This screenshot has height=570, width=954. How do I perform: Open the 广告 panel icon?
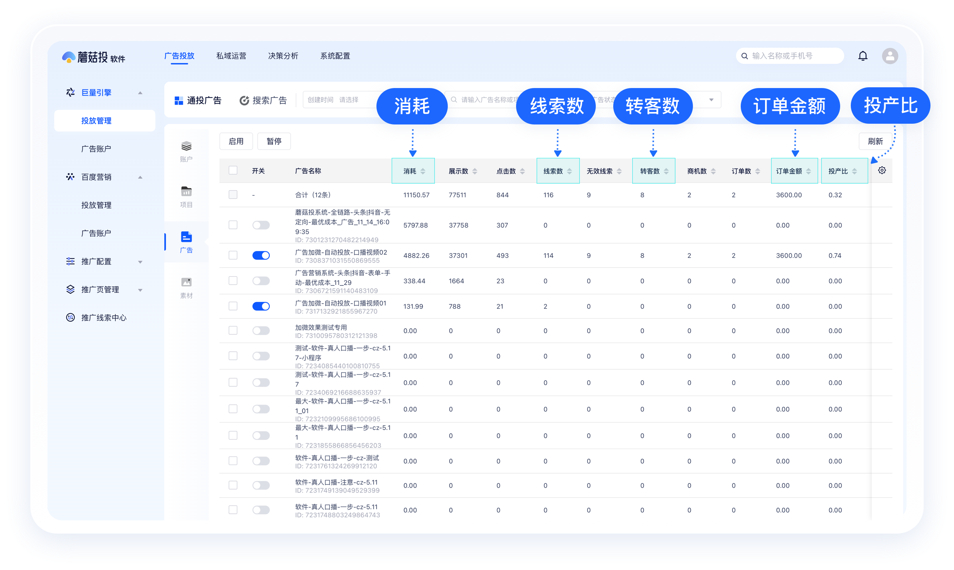186,241
